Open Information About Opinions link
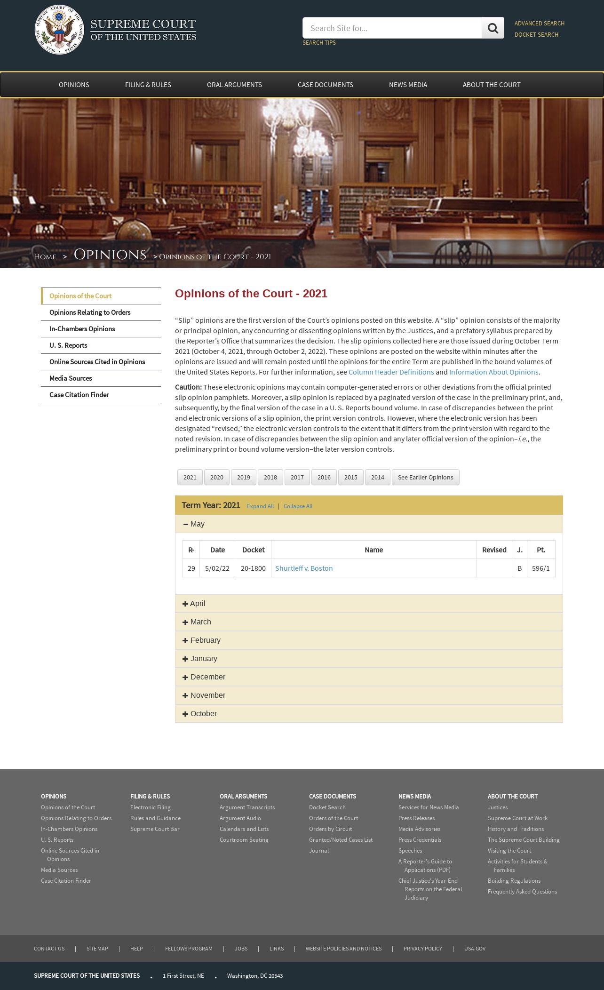 pyautogui.click(x=493, y=372)
